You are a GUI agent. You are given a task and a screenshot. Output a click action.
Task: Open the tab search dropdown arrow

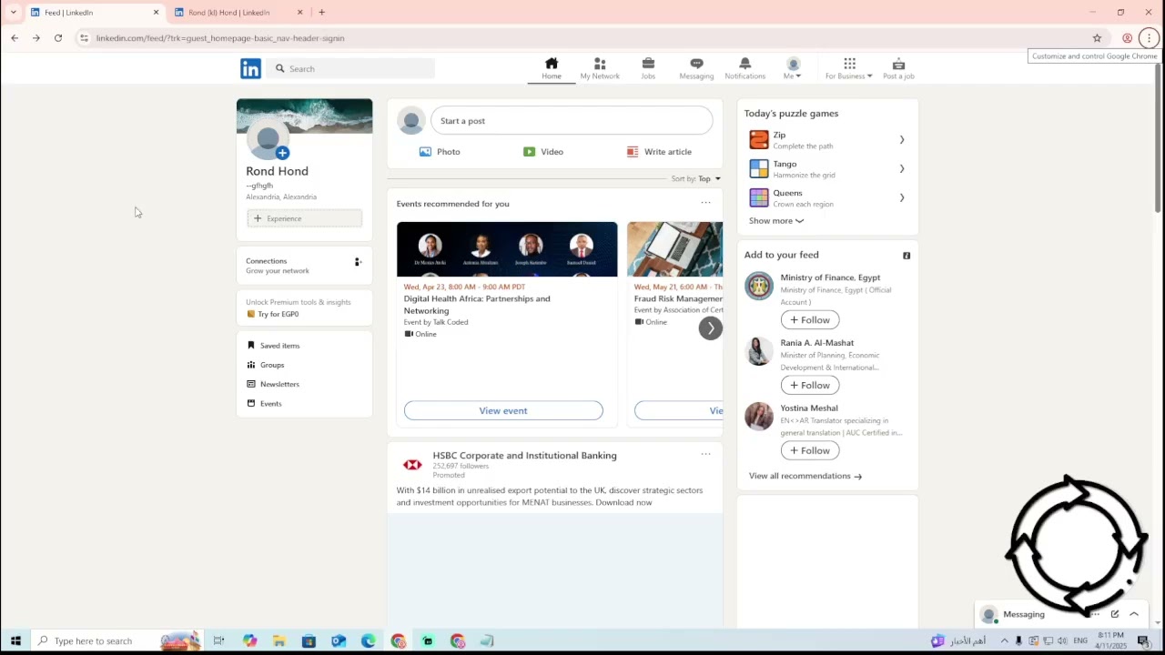[x=13, y=13]
